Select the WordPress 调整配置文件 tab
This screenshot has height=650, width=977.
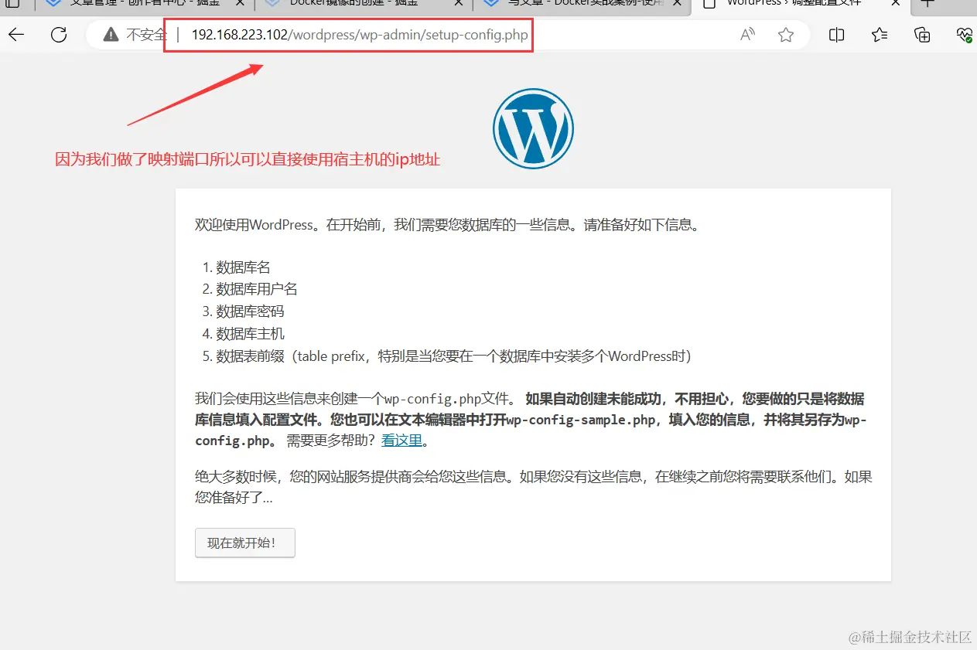pyautogui.click(x=801, y=4)
